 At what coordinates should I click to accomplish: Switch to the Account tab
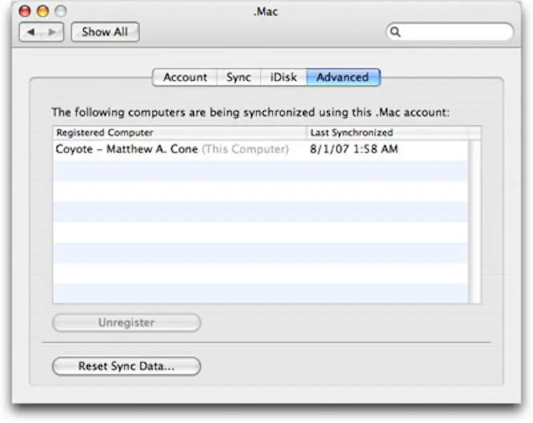click(x=185, y=76)
